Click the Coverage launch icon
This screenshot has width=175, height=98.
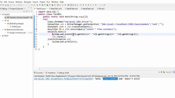point(47,5)
